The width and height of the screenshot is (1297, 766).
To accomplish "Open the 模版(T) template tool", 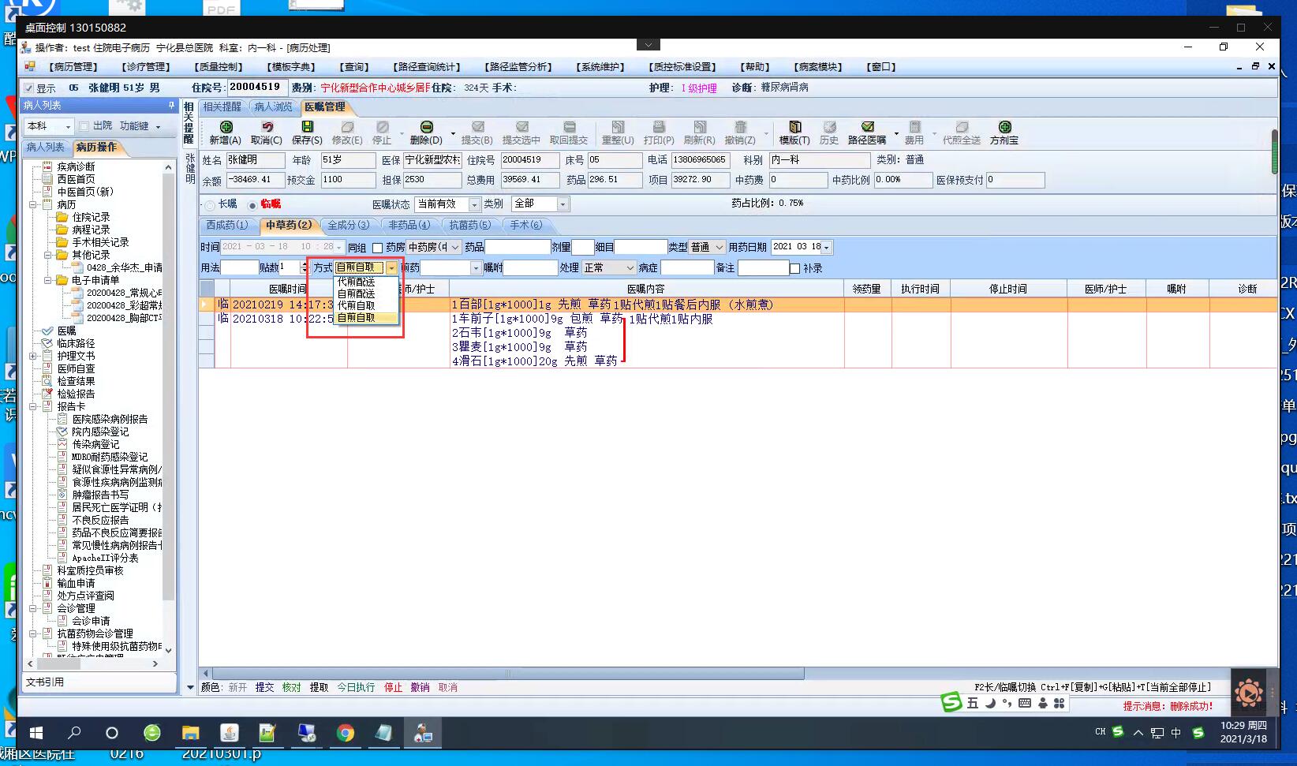I will (794, 128).
